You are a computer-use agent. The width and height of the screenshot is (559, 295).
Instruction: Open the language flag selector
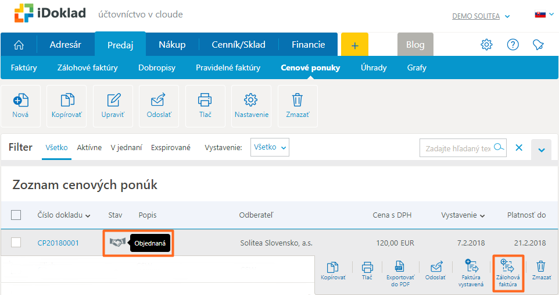tap(543, 15)
